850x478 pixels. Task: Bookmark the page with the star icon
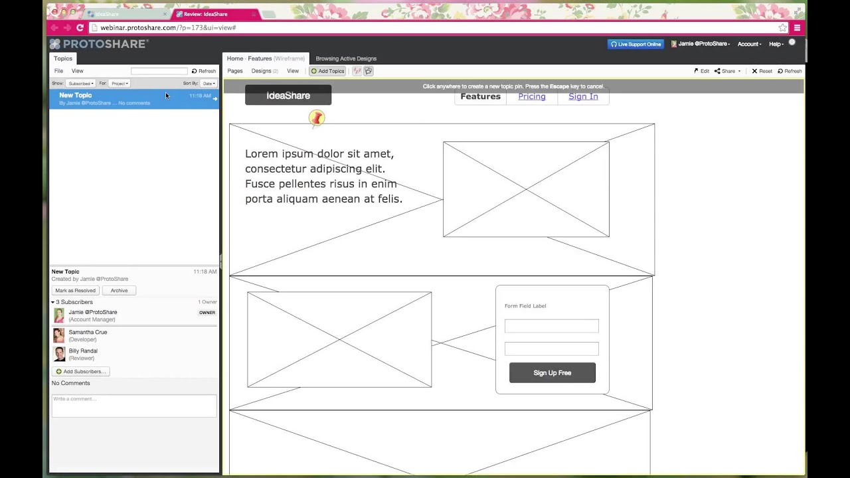click(x=783, y=28)
